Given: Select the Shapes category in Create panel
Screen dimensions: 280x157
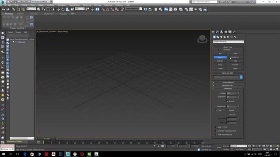Looking at the screenshot, I should [x=218, y=37].
